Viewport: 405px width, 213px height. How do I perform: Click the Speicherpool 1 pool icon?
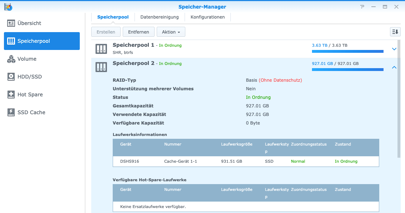point(101,49)
